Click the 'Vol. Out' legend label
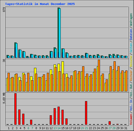Image resolution: width=134 pixels, height=131 pixels. [131, 90]
